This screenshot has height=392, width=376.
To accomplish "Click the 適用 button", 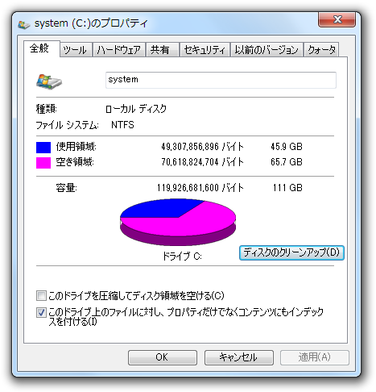I will point(315,357).
